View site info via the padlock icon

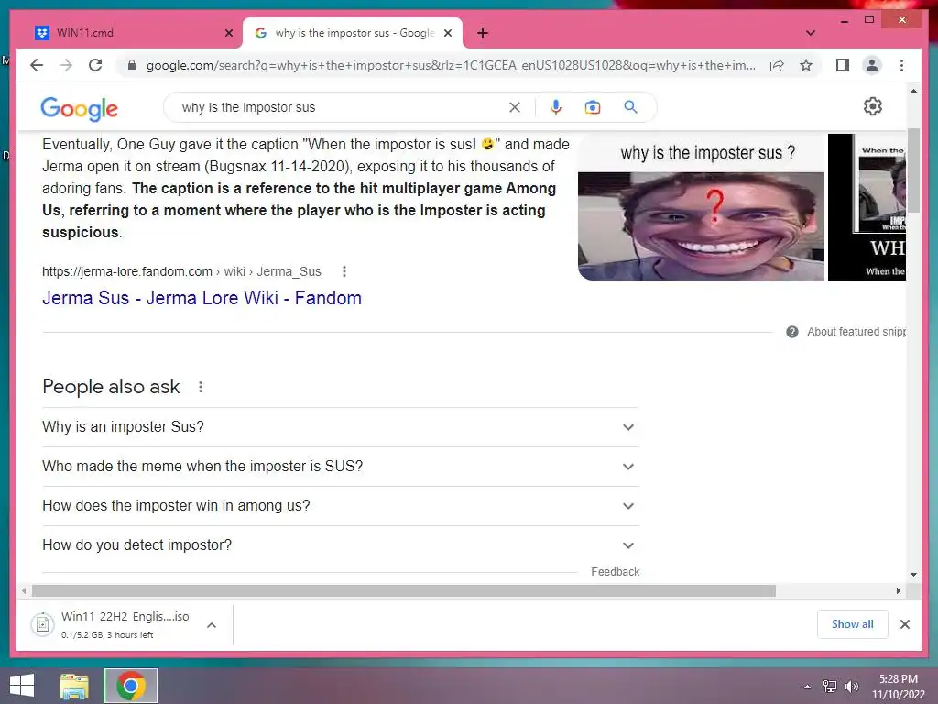[132, 65]
